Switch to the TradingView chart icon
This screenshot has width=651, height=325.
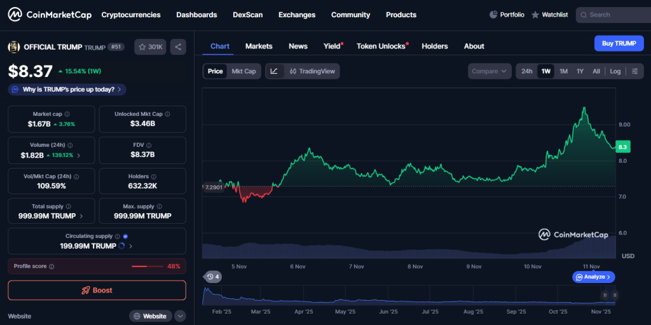tap(312, 71)
